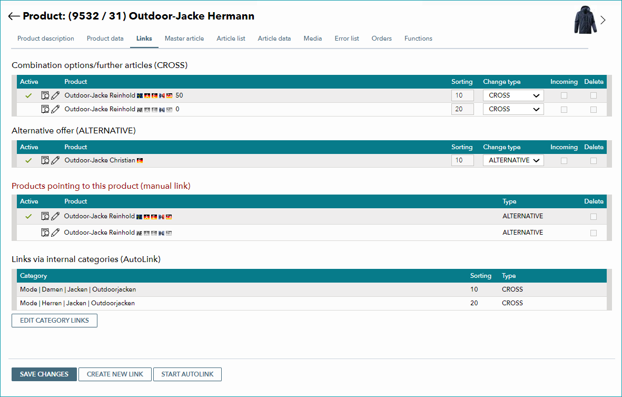Go back using the left arrow icon

(x=14, y=16)
